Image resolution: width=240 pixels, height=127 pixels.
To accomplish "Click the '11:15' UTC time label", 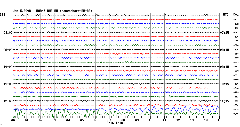I will coord(225,101).
